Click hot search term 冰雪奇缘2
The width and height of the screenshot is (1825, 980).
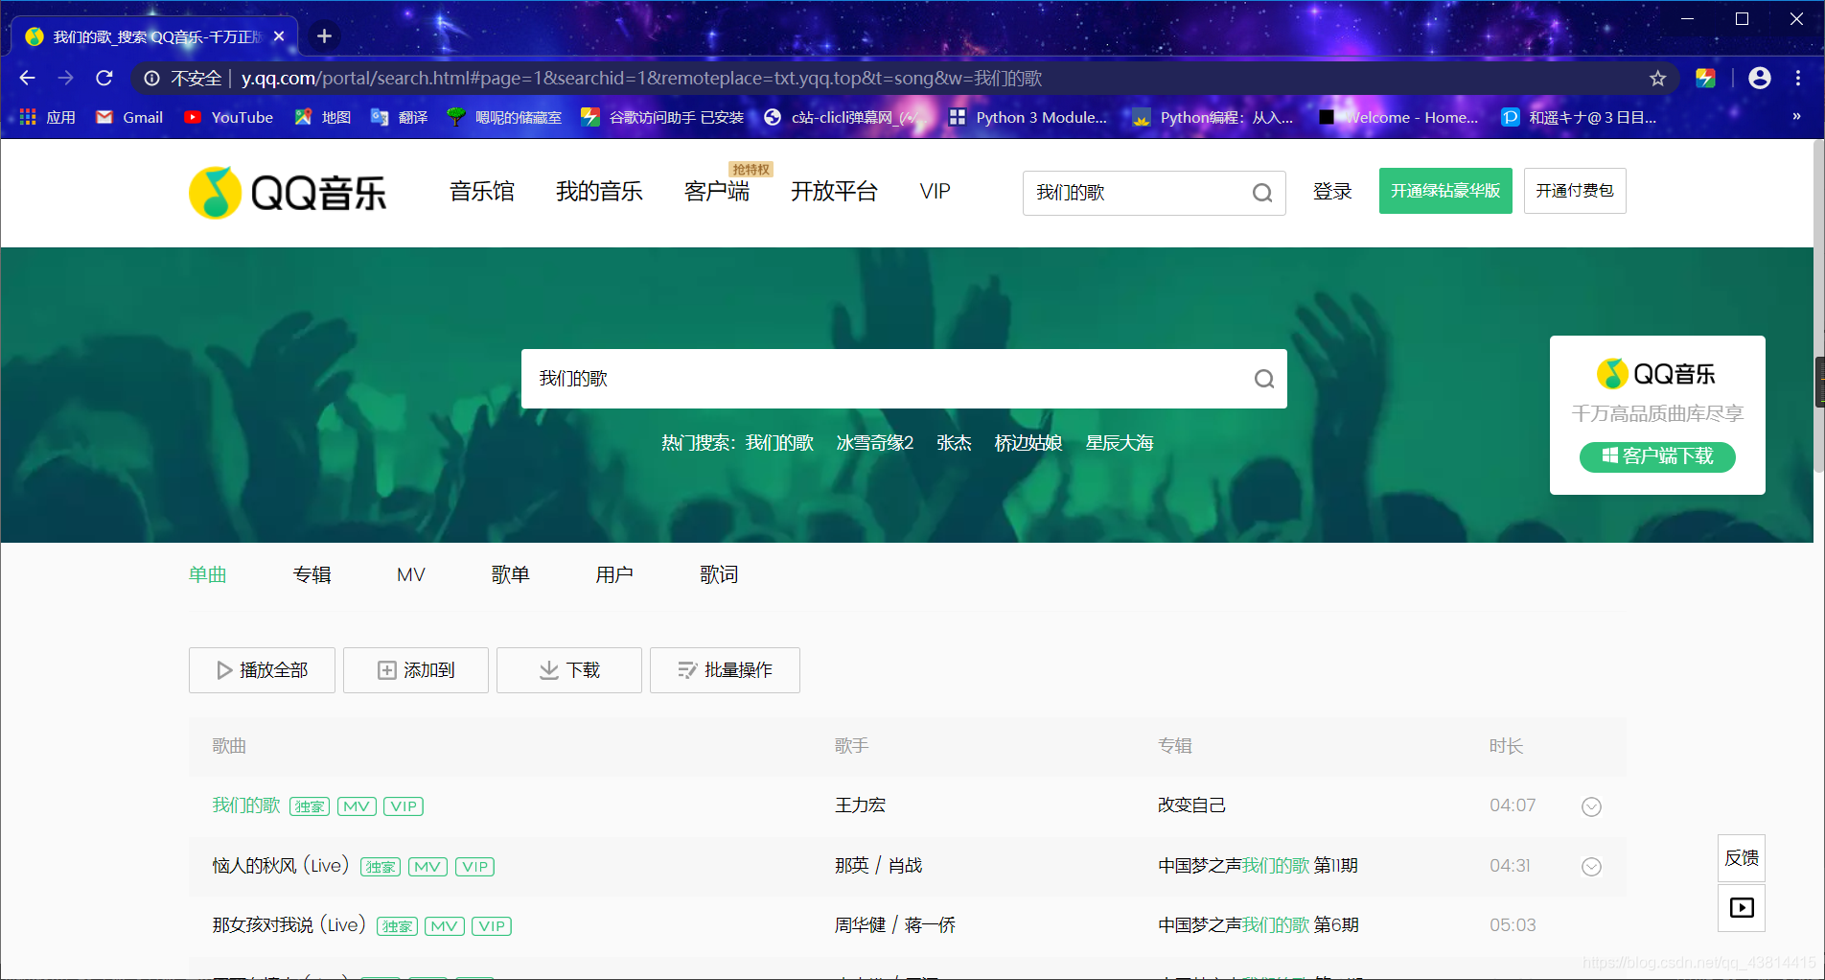875,443
